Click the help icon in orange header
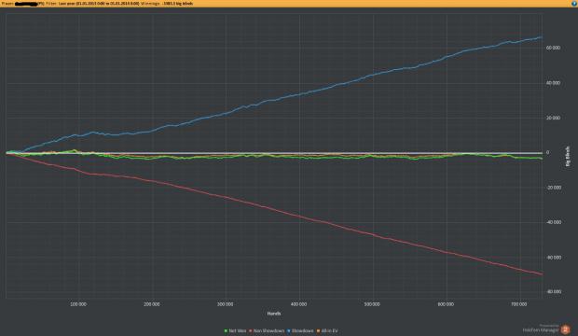This screenshot has width=578, height=336. 574,4
